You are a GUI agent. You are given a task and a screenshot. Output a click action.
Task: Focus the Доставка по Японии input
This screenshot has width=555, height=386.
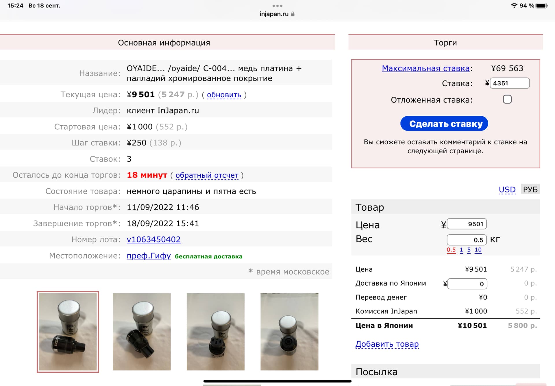tap(467, 284)
